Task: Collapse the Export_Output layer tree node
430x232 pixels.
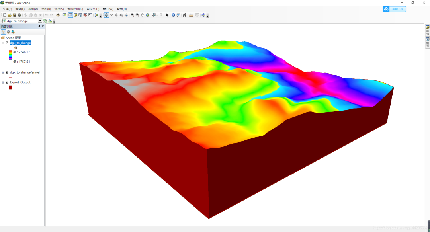Action: (3, 82)
